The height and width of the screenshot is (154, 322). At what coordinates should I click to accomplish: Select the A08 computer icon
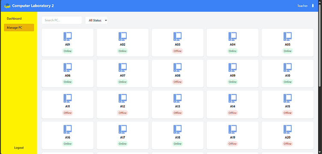tap(178, 67)
